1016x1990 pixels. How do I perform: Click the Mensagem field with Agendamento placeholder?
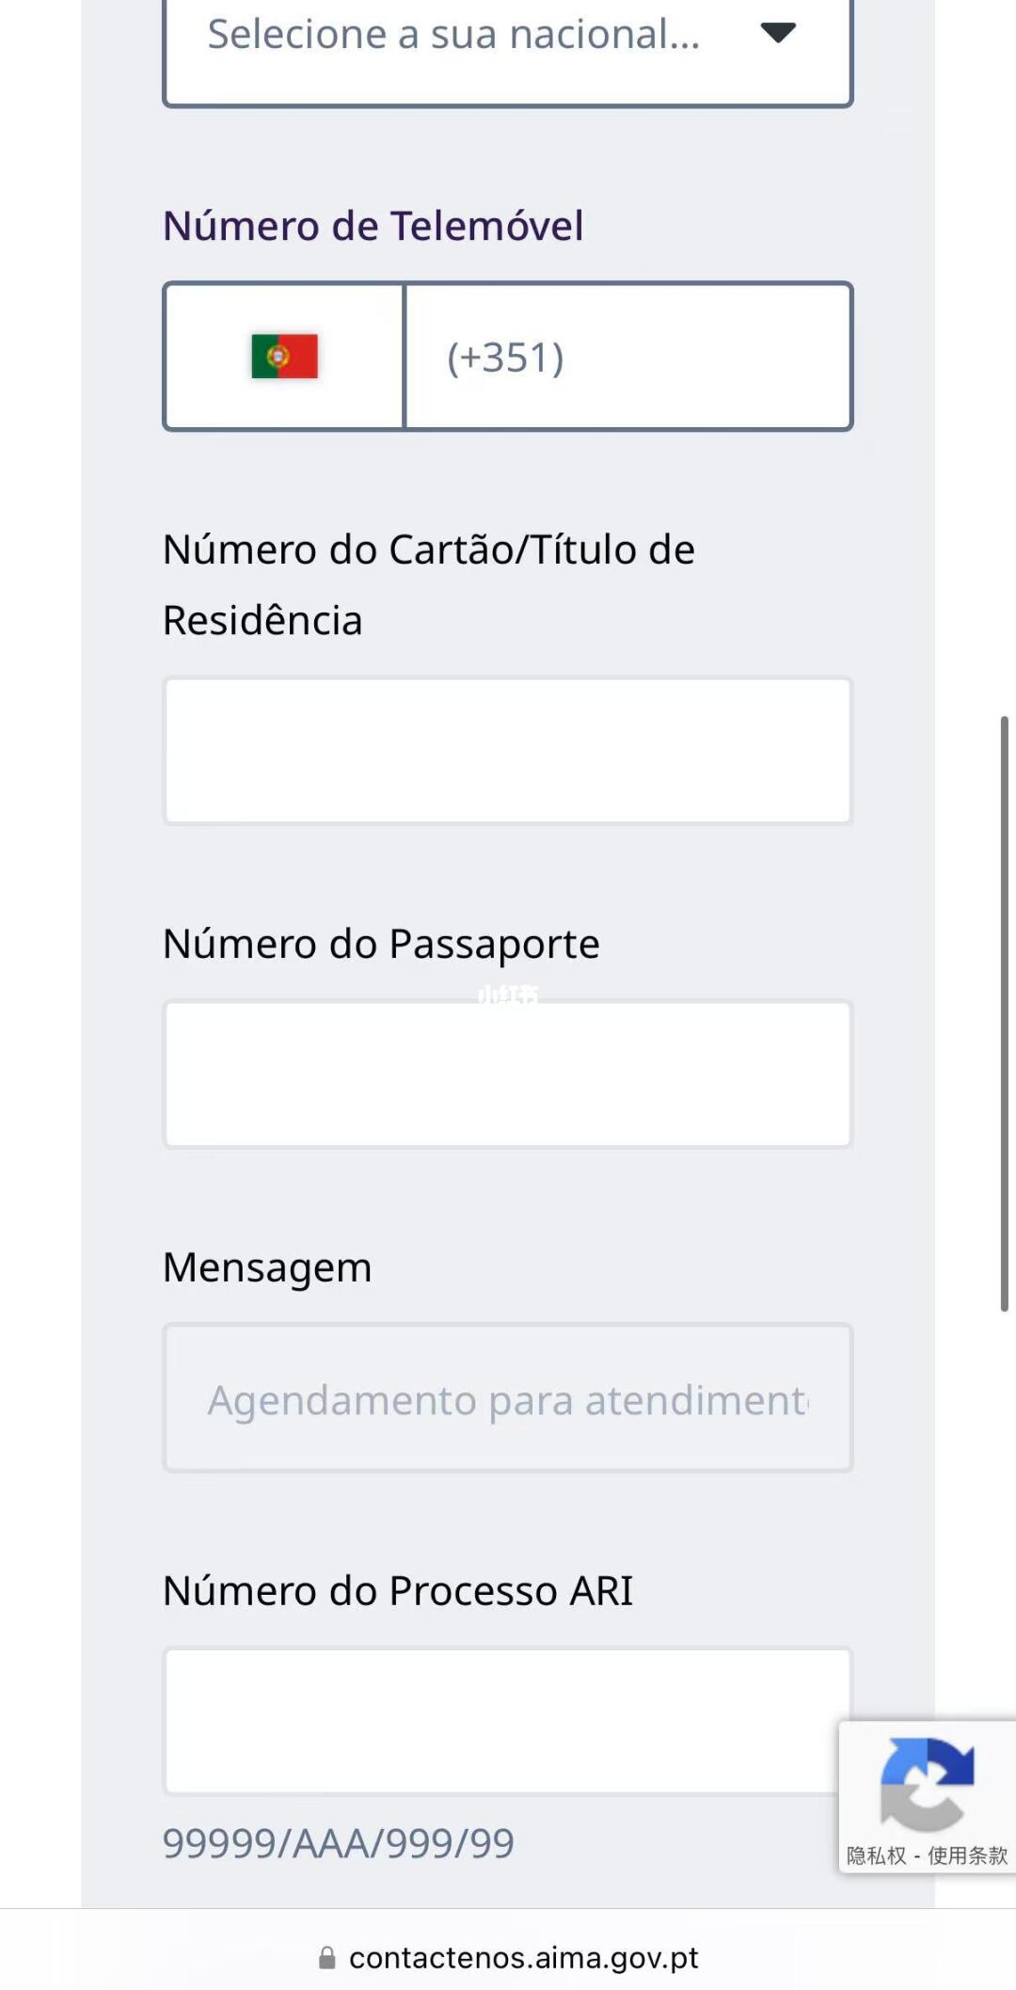coord(508,1398)
